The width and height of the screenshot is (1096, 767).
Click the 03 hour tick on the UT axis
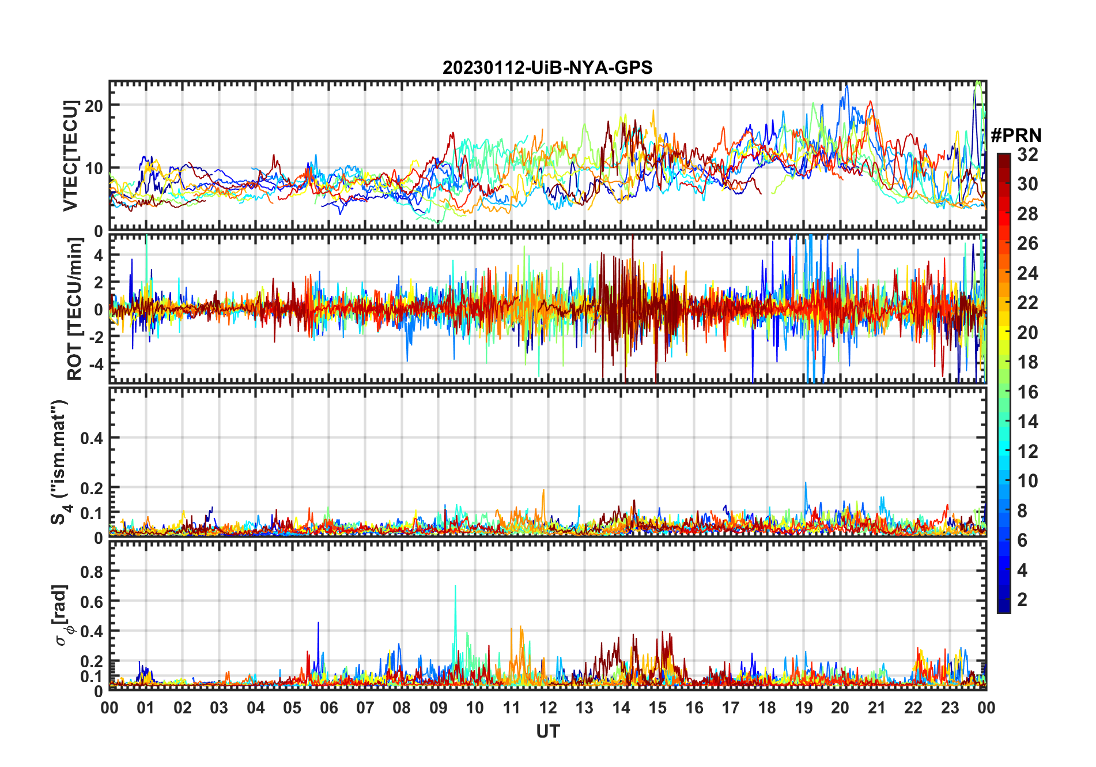pyautogui.click(x=219, y=708)
